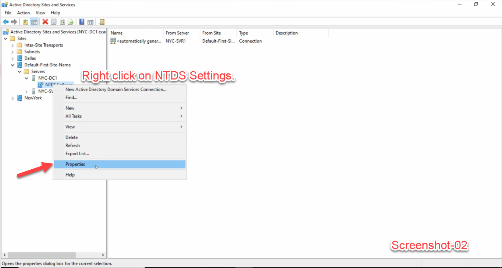This screenshot has width=502, height=268.
Task: Expand the NewYork site node
Action: coord(13,98)
